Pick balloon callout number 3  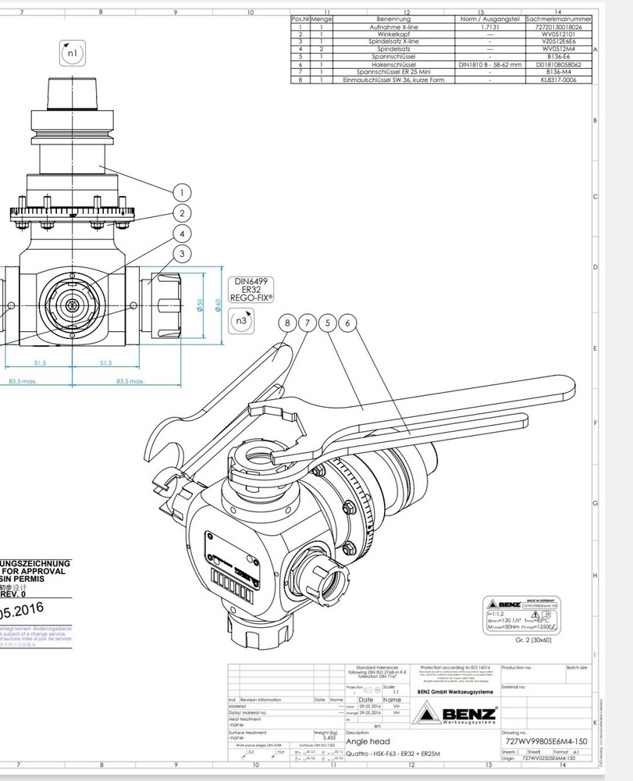[x=181, y=253]
